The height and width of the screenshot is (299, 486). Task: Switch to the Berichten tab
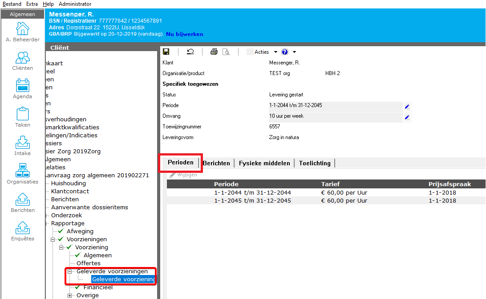216,163
